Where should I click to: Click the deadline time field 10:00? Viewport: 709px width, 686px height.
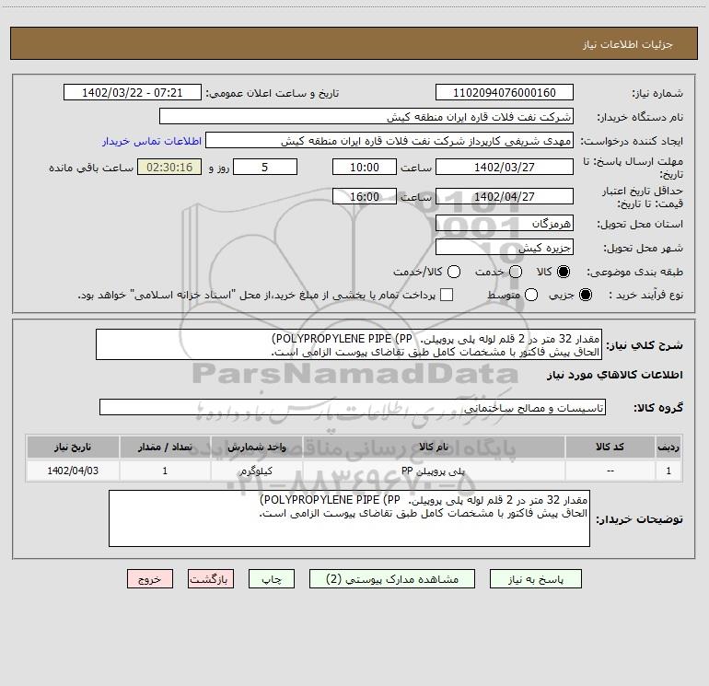(x=365, y=167)
